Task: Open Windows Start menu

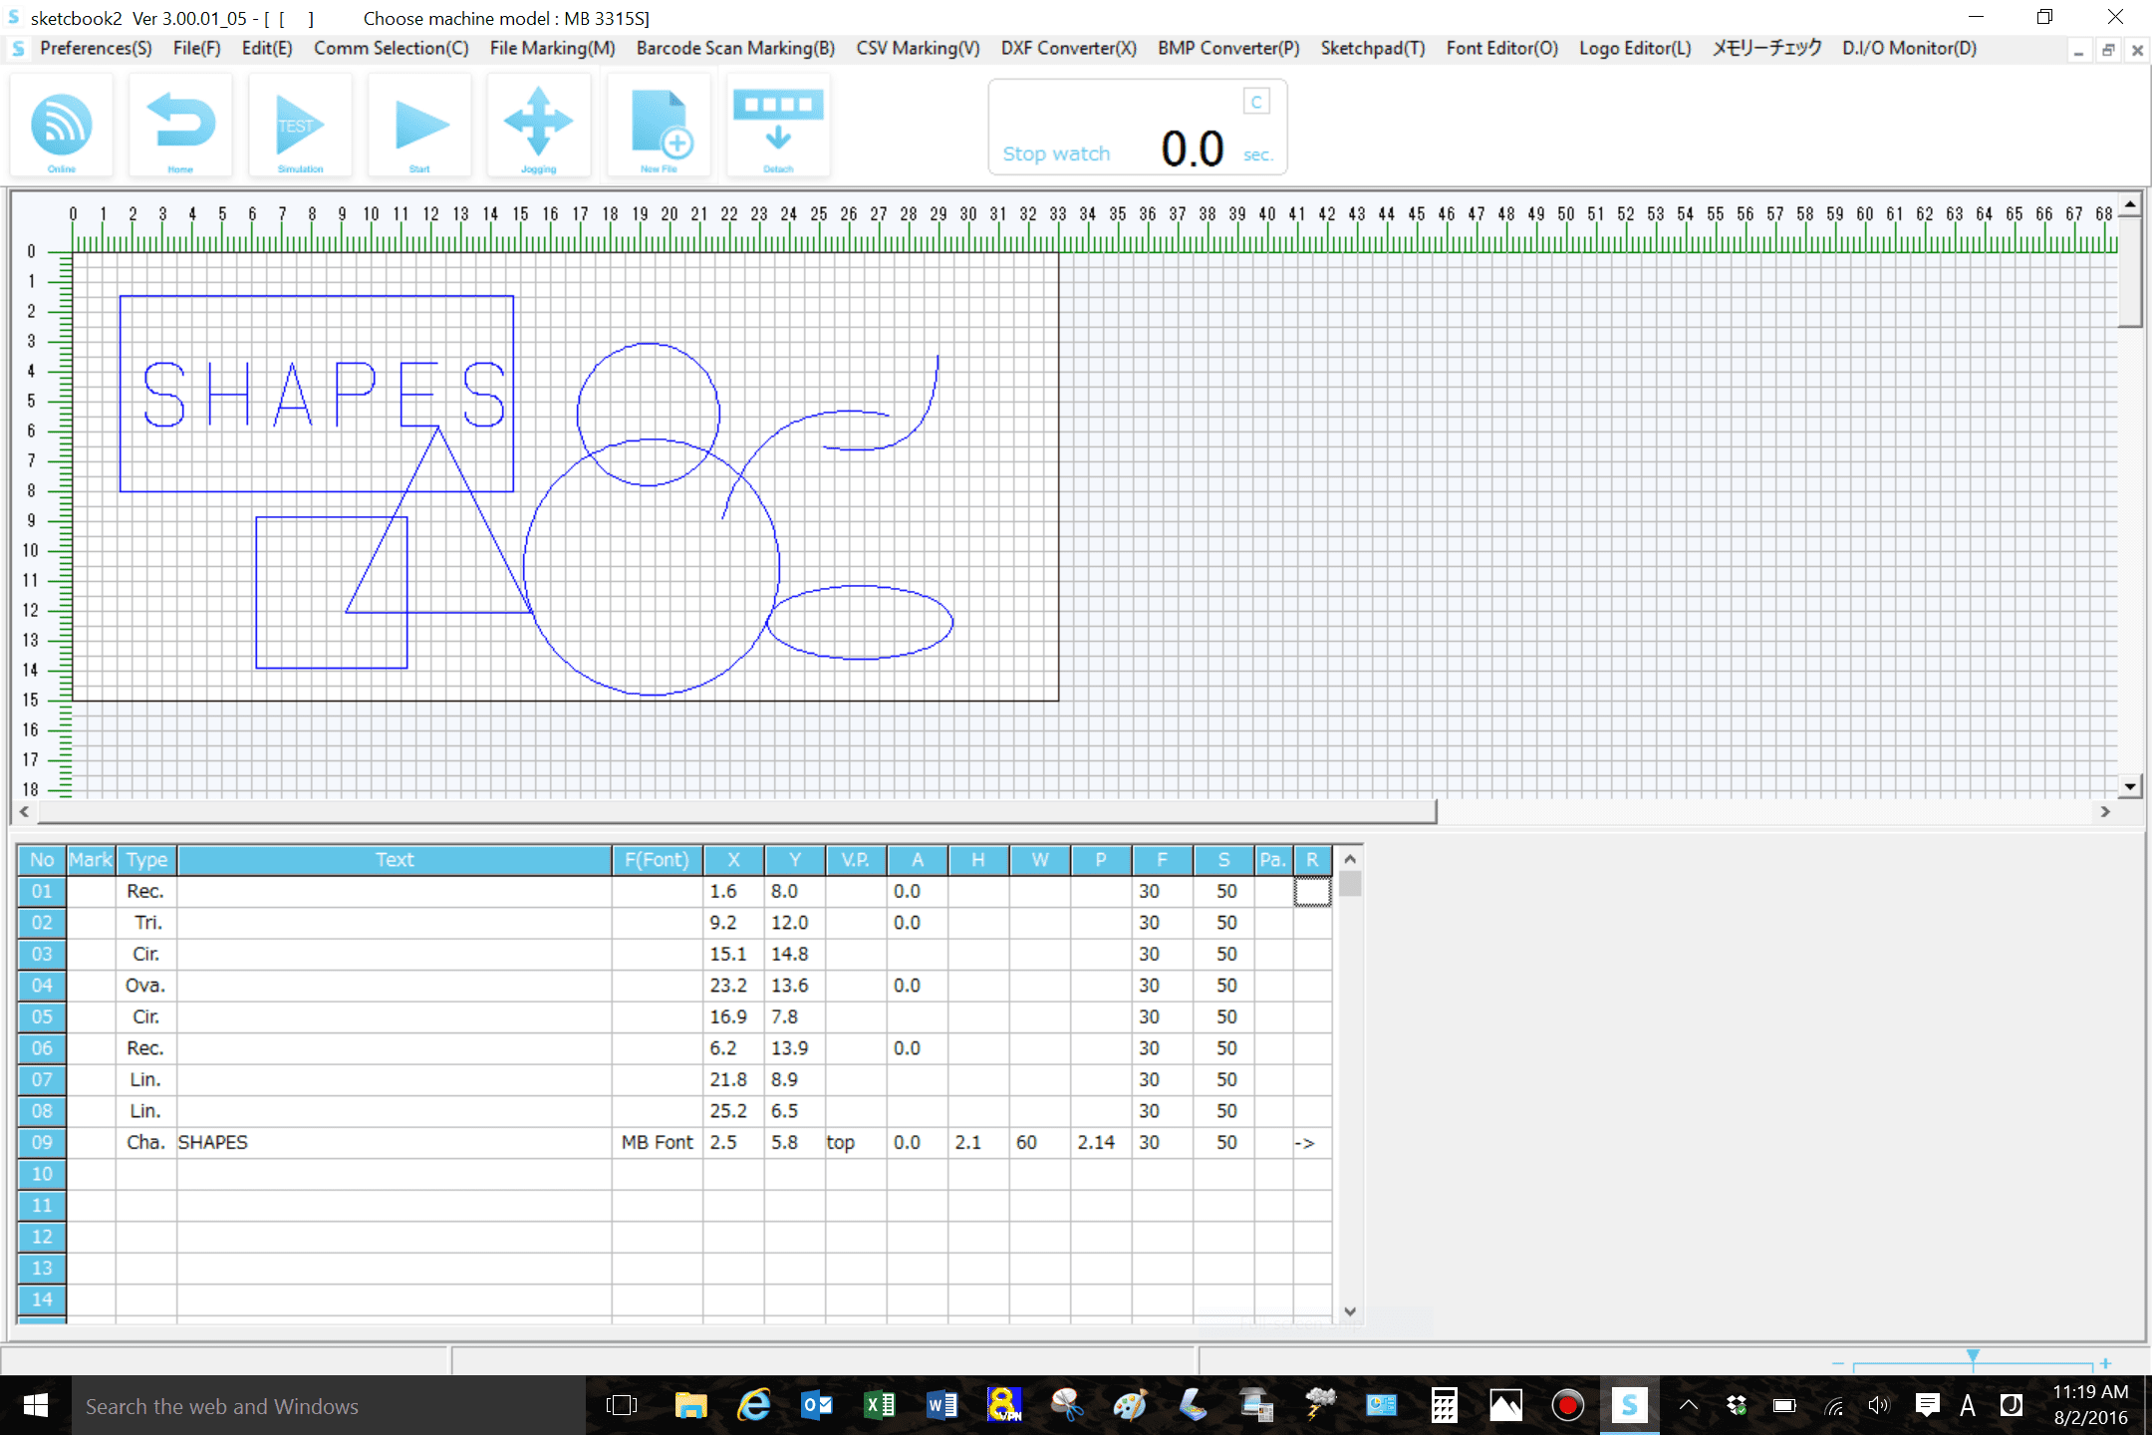Action: tap(35, 1406)
